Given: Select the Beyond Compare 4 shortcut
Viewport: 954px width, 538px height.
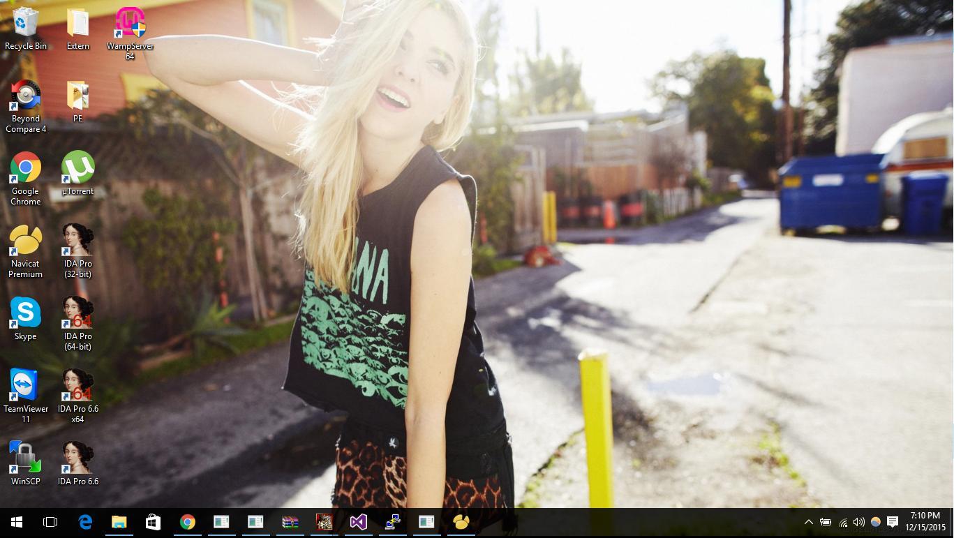Looking at the screenshot, I should (x=26, y=106).
